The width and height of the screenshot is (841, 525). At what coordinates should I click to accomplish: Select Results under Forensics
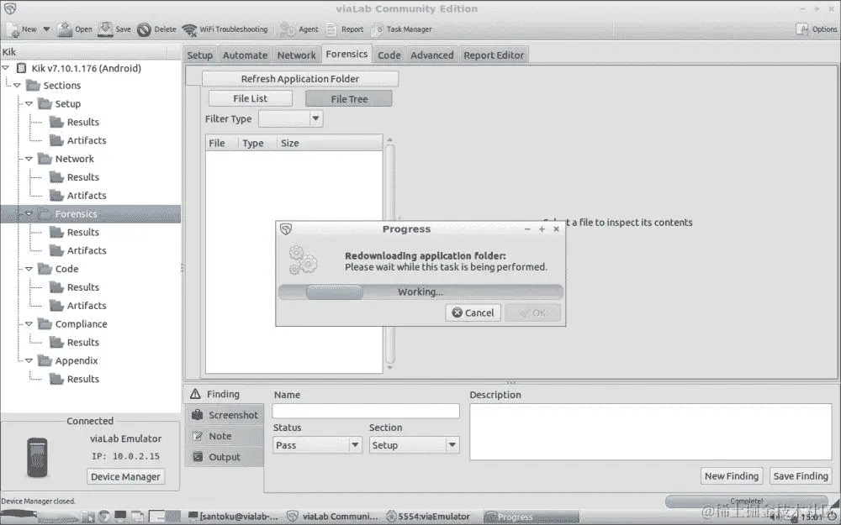click(x=83, y=233)
